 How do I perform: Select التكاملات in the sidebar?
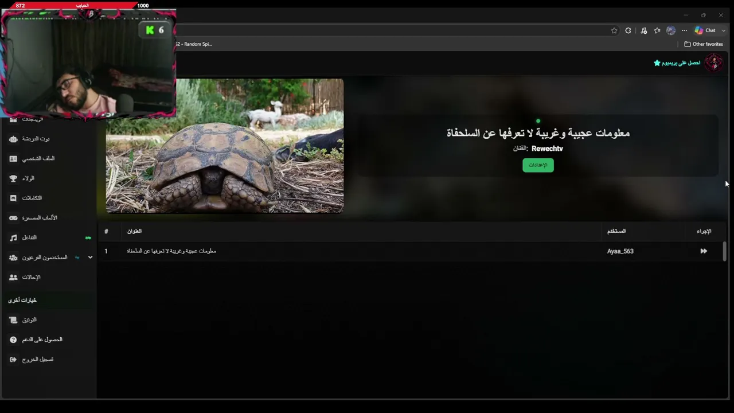[x=32, y=198]
